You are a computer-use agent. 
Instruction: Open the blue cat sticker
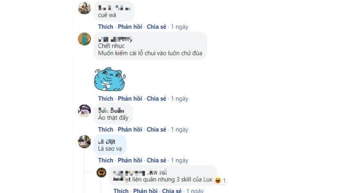coord(110,79)
